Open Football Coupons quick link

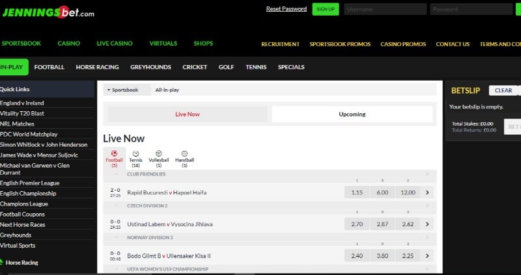click(x=22, y=215)
